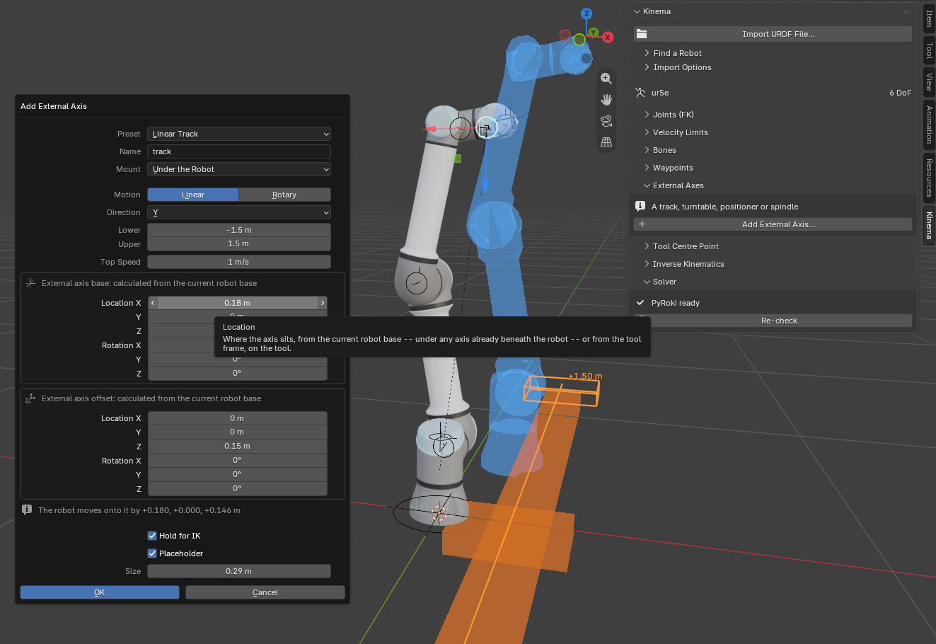Click the green Y axis gizmo ball
This screenshot has width=936, height=644.
coord(594,33)
